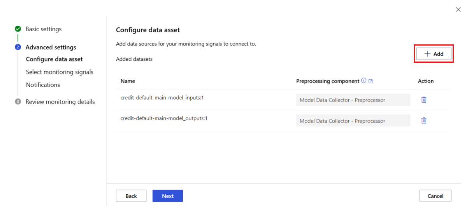Jump to the Notifications sub-step

pyautogui.click(x=43, y=85)
